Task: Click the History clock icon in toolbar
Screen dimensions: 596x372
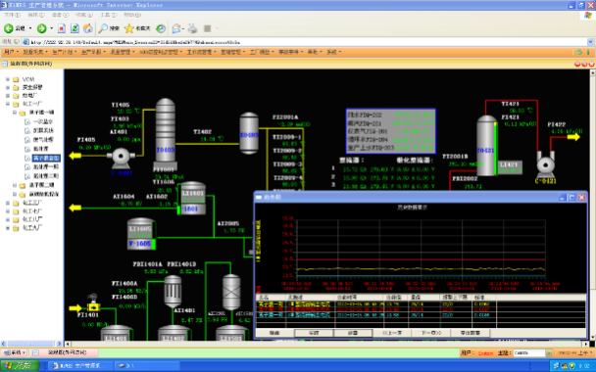Action: (x=161, y=28)
